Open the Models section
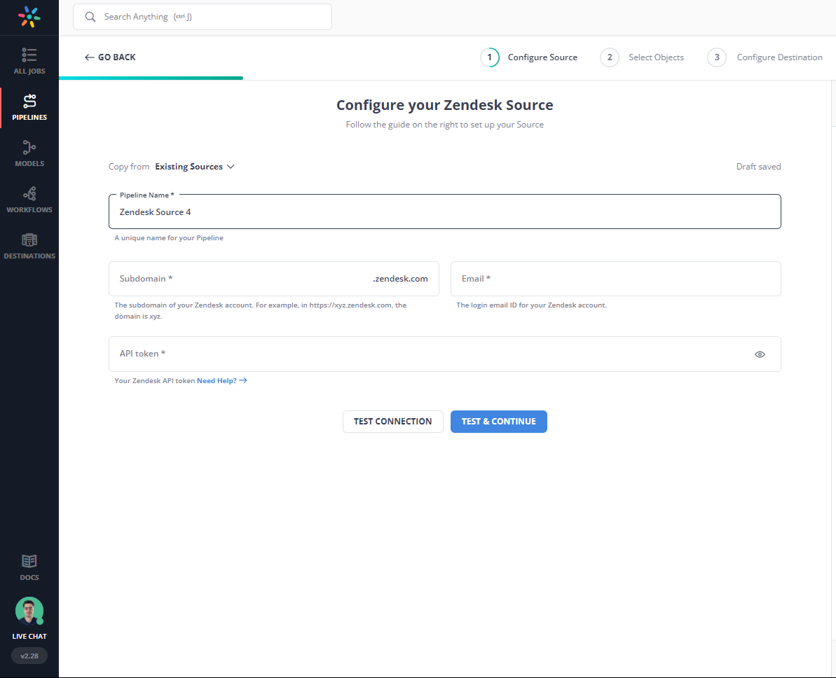 (x=29, y=153)
